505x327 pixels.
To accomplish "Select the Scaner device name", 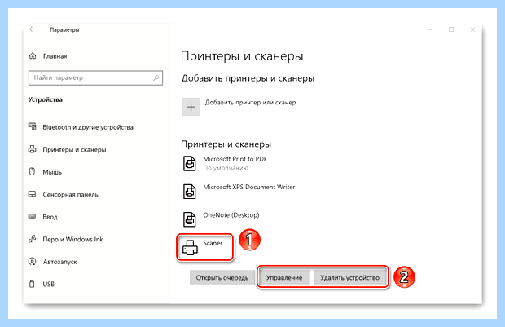I will pos(213,243).
